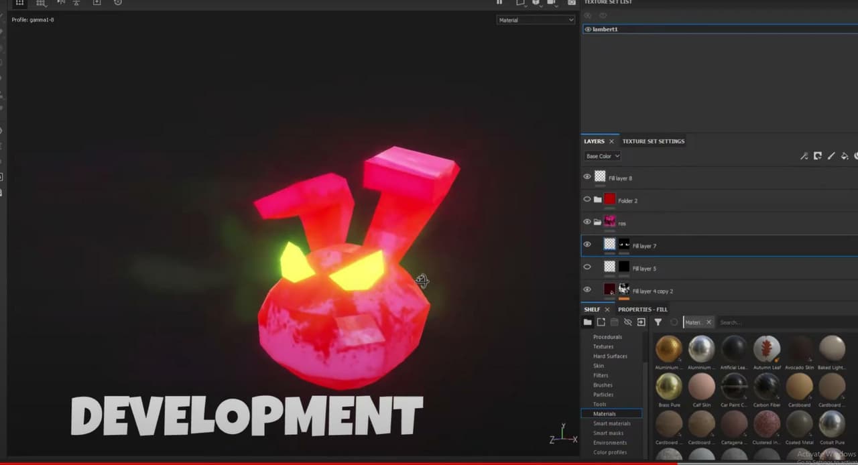
Task: Select the Carbon Fiber material thumbnail
Action: click(x=766, y=387)
